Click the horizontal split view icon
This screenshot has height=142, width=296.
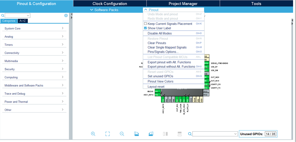tap(179, 134)
